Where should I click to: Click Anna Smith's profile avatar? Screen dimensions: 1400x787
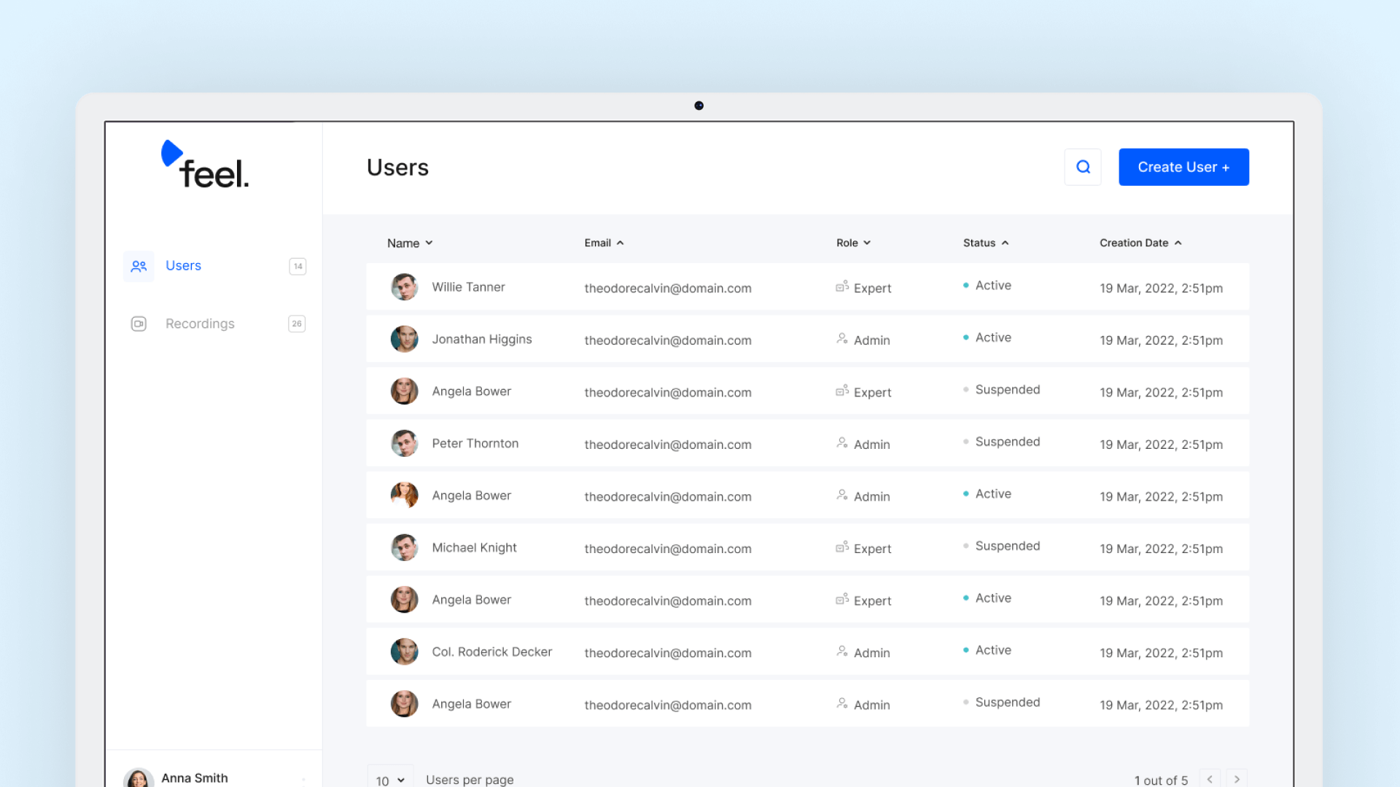click(x=138, y=778)
